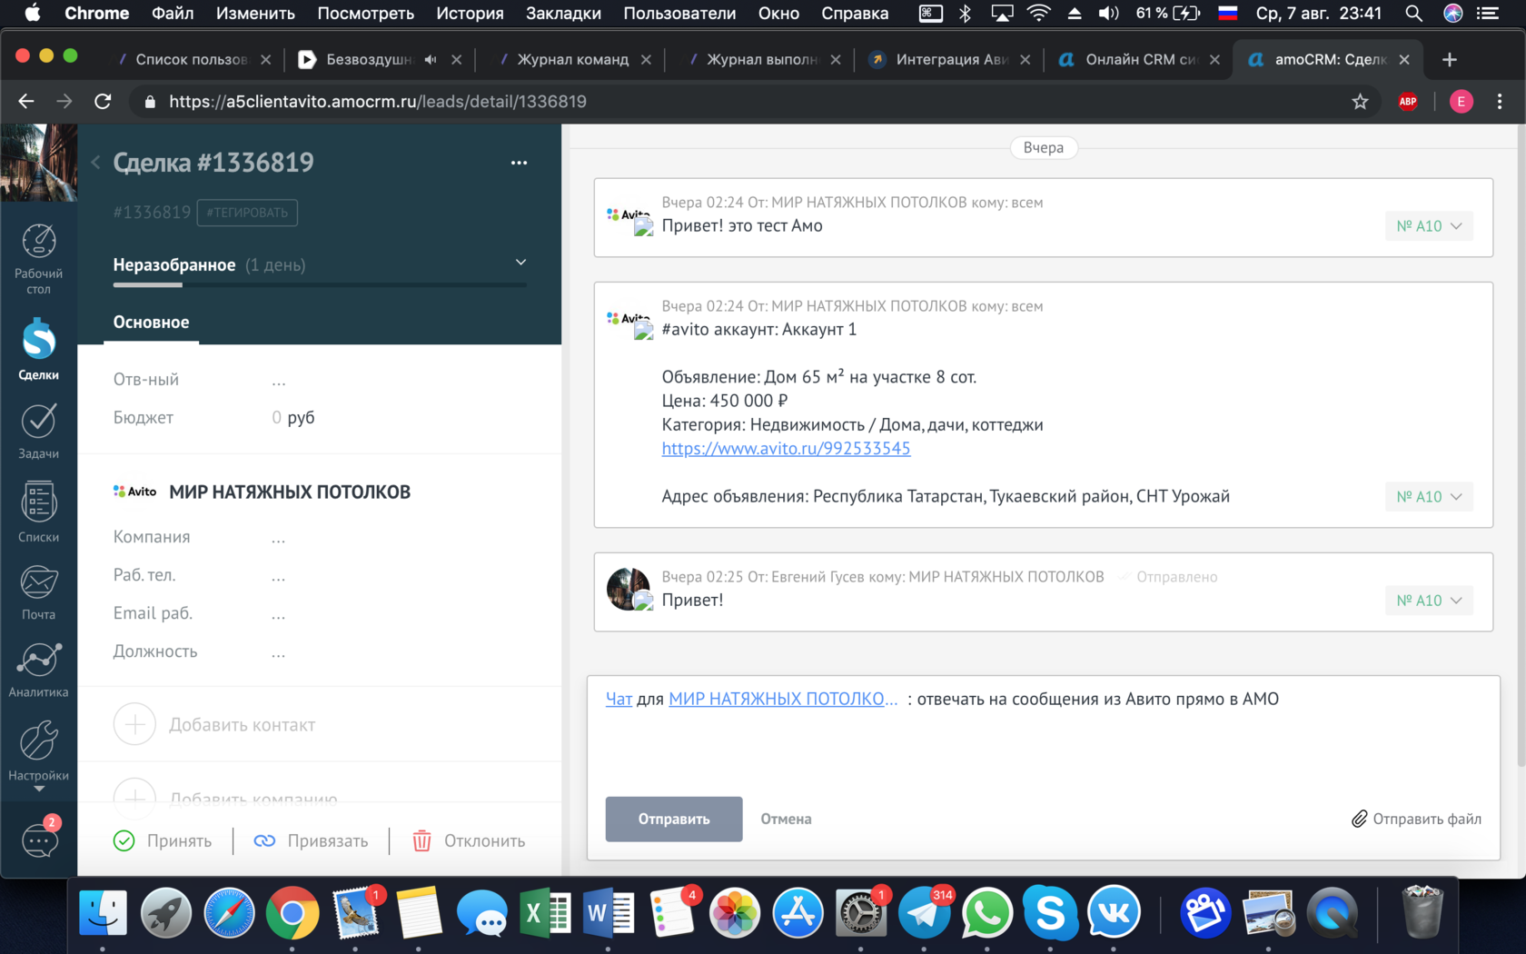
Task: Bookmark page with star icon
Action: click(x=1360, y=101)
